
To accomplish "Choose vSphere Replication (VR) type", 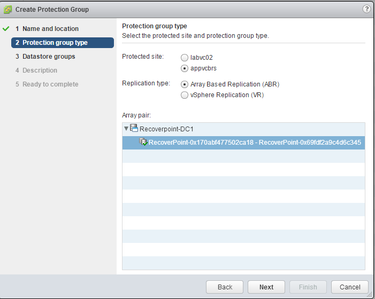I will point(185,95).
